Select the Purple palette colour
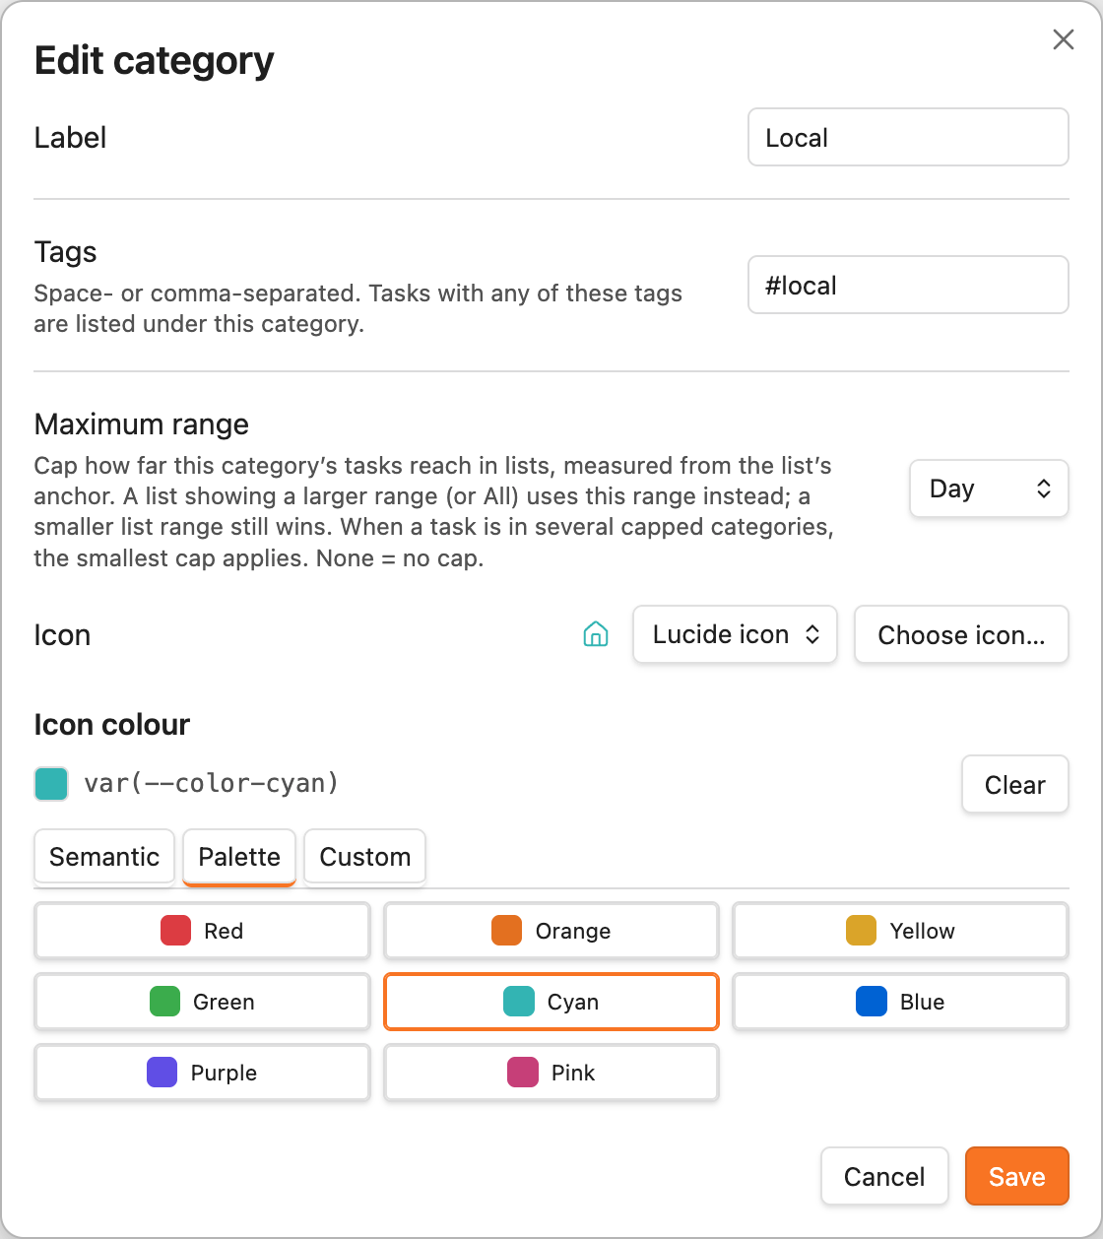The image size is (1103, 1239). (x=202, y=1073)
